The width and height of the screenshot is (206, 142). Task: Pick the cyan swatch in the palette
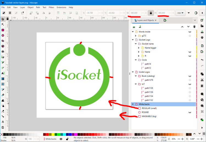click(64, 134)
